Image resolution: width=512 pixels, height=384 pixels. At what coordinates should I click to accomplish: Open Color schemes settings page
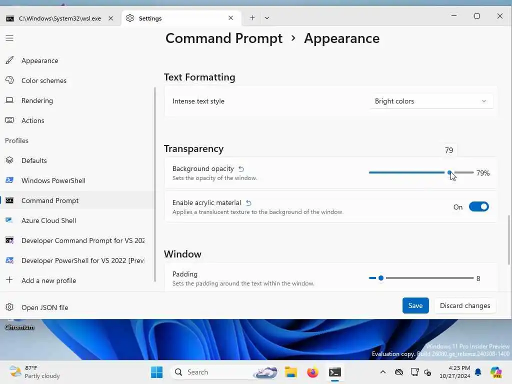pos(77,80)
